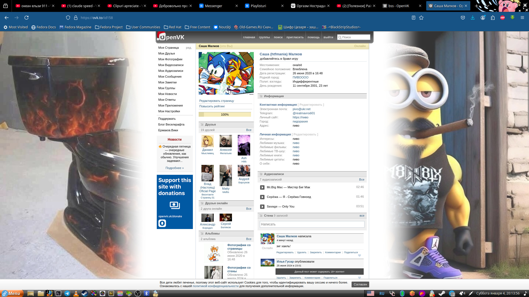Open Steam from the taskbar

[85, 293]
